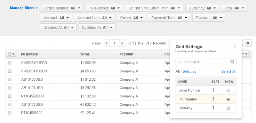Select the CV032342USDD row checkbox
This screenshot has height=123, width=256.
click(10, 63)
